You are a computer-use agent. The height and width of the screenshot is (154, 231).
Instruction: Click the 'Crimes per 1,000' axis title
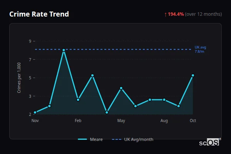[x=19, y=78]
